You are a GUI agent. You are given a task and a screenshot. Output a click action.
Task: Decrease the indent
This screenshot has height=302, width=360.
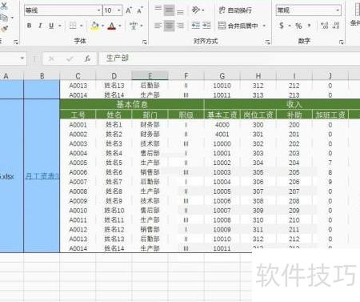[196, 26]
